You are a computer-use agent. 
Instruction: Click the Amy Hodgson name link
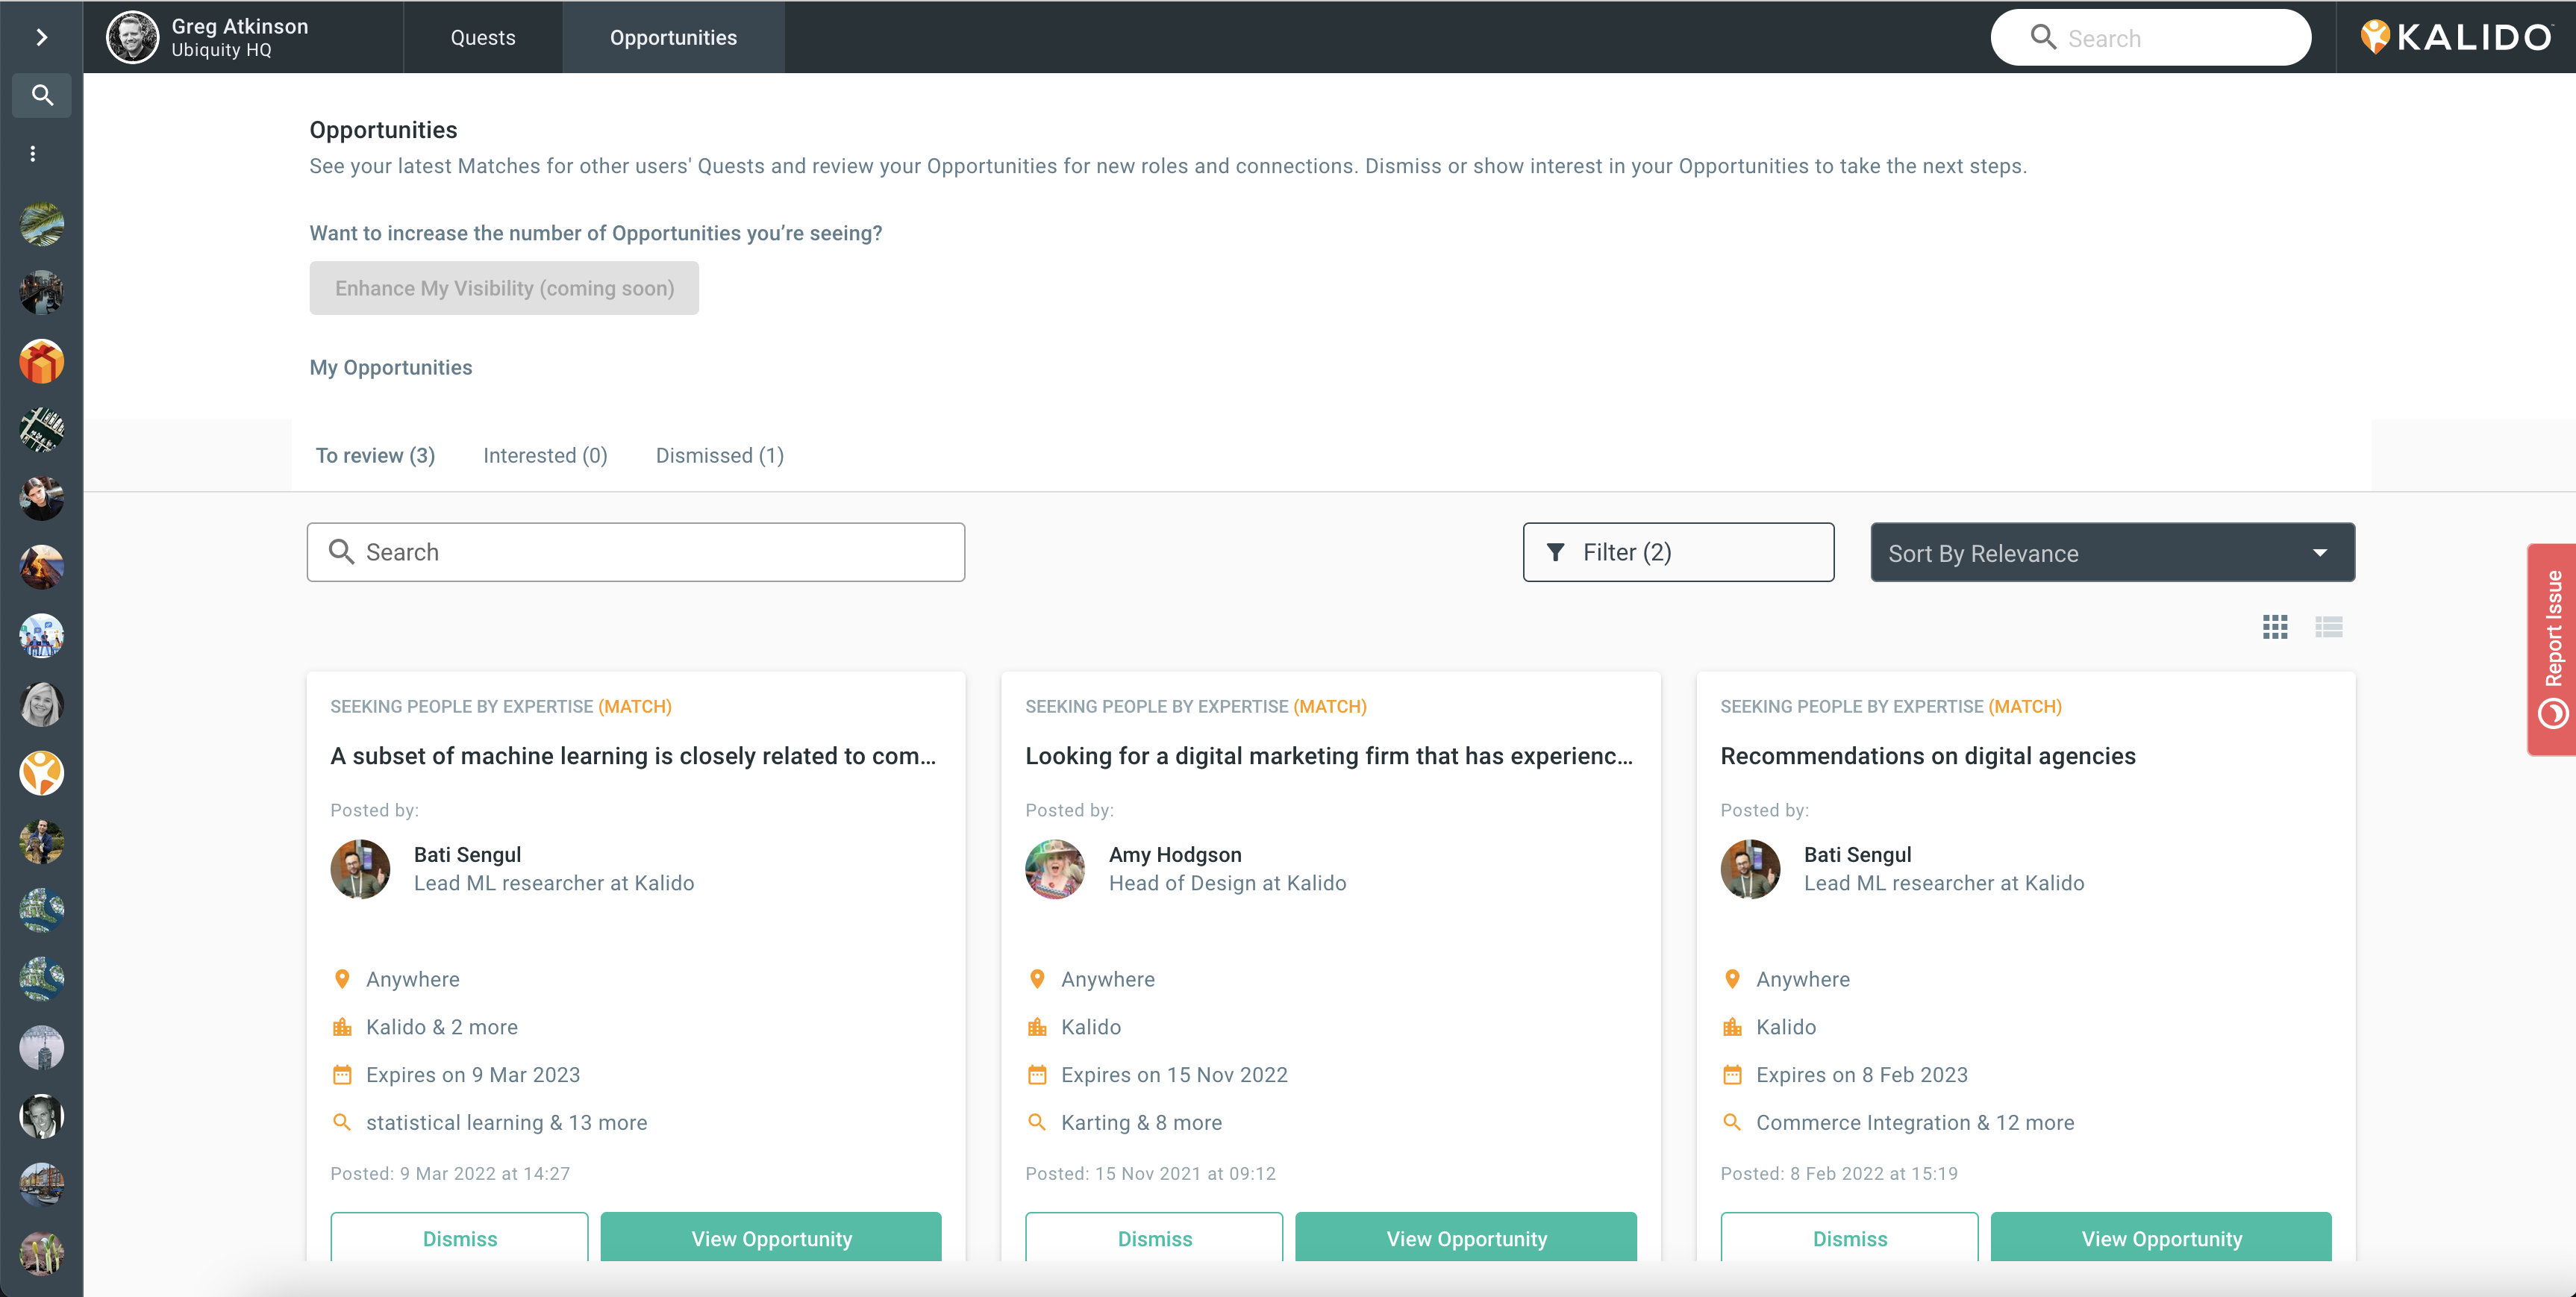coord(1175,855)
